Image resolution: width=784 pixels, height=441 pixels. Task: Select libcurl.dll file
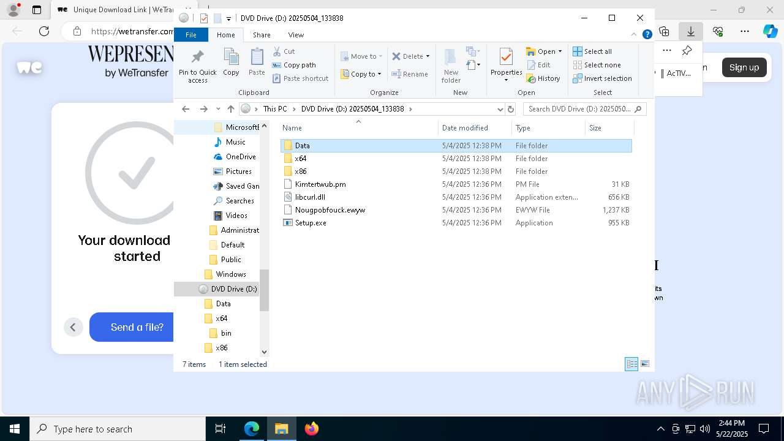(x=456, y=197)
